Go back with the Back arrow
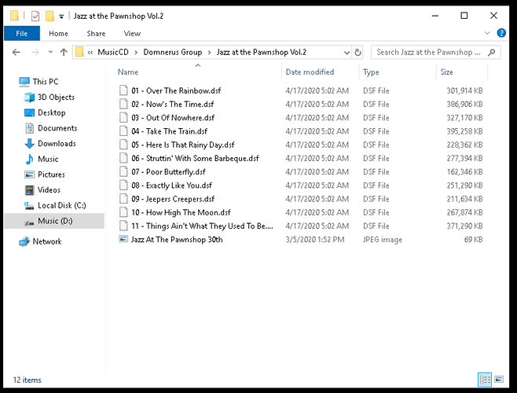 (16, 52)
